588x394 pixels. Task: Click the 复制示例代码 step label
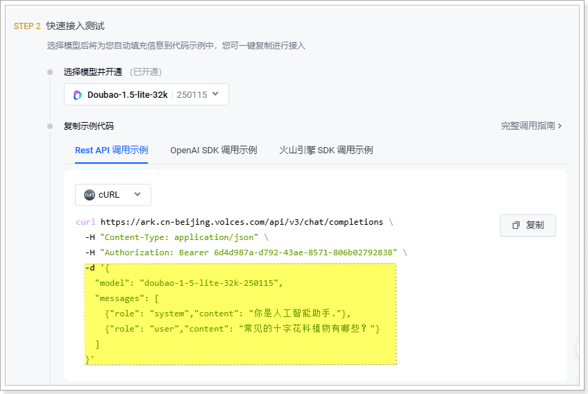point(88,126)
